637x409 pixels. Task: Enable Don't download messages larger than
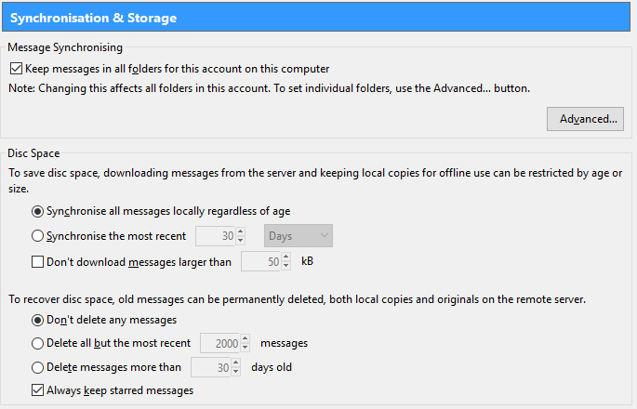pos(37,262)
